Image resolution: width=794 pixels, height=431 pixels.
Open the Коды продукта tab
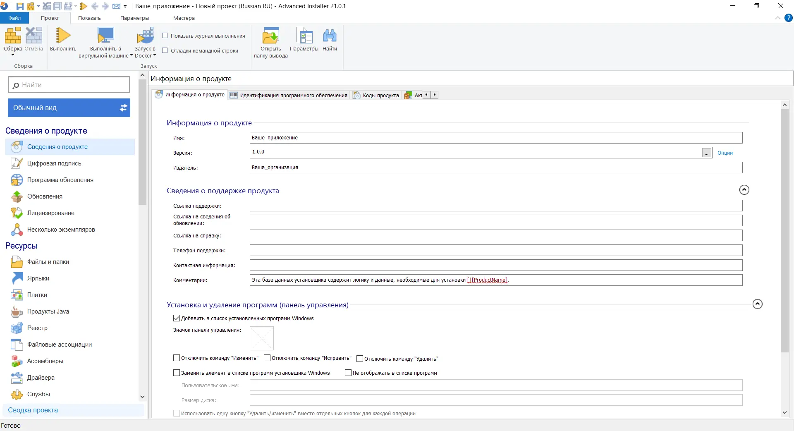coord(376,95)
